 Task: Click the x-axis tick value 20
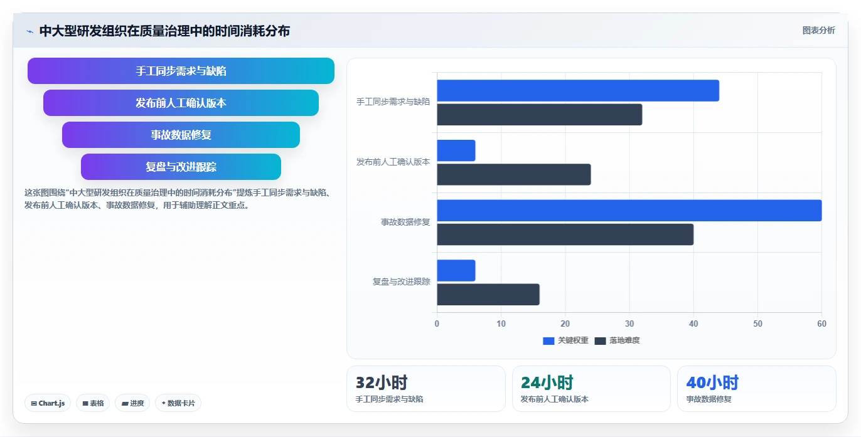[565, 324]
